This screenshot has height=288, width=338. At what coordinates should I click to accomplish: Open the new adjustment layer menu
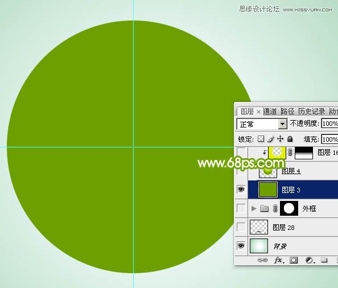(x=310, y=261)
